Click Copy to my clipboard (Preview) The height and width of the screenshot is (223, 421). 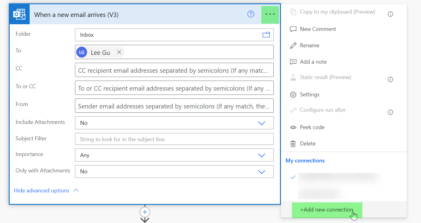point(337,12)
